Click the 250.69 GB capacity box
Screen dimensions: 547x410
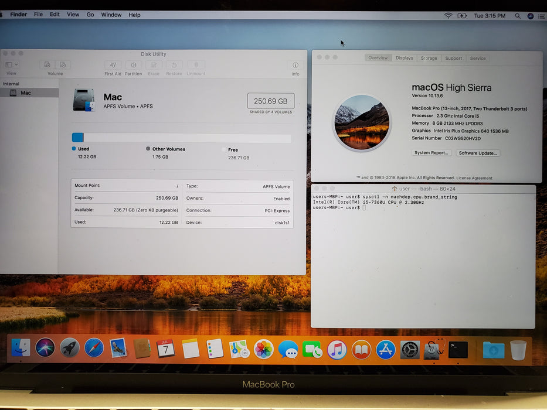point(271,101)
